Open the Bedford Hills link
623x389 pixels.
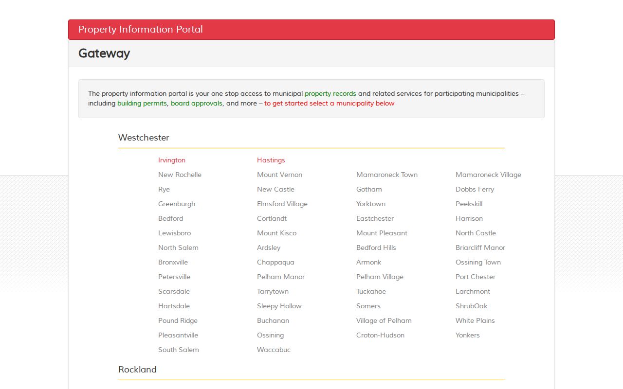376,248
